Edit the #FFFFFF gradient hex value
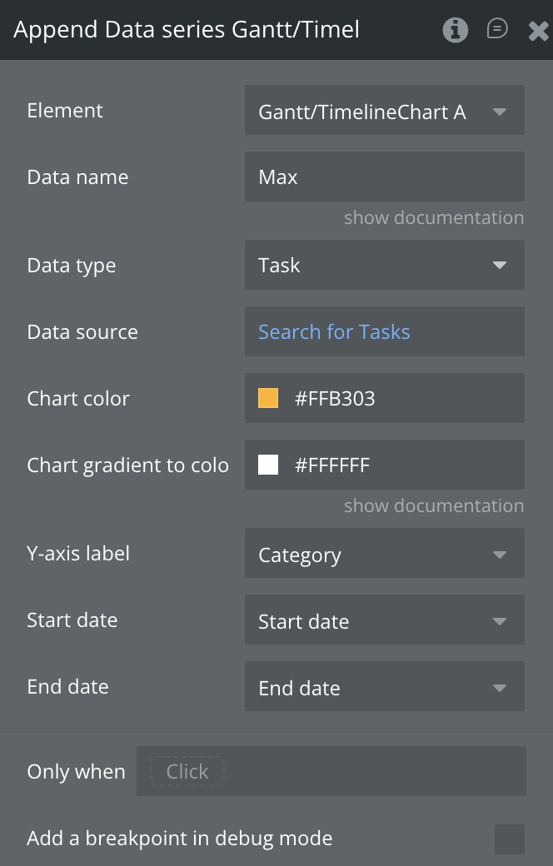This screenshot has width=553, height=866. coord(332,465)
